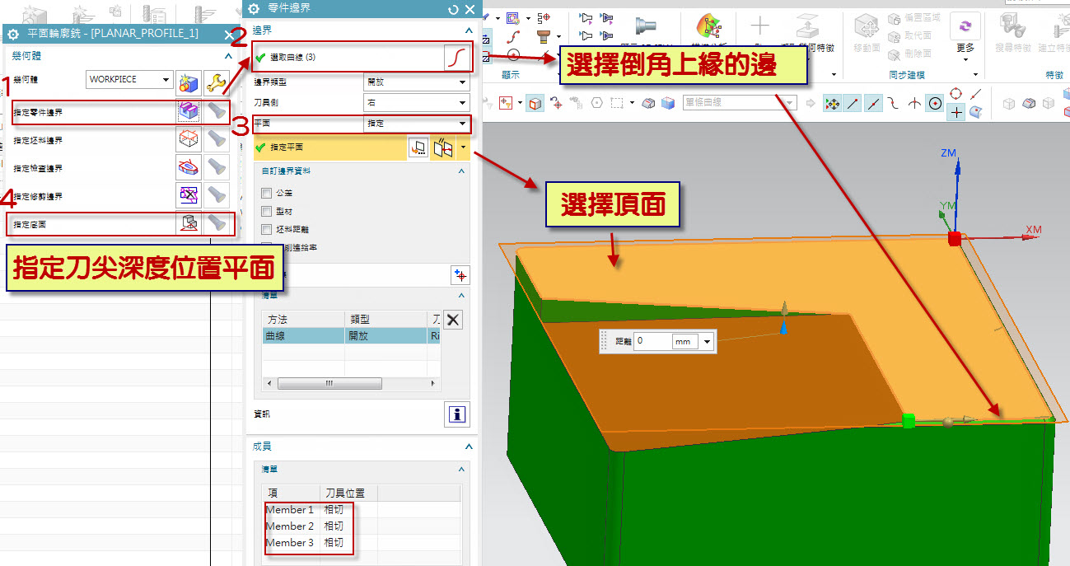Click the 方法 column header

pos(303,319)
